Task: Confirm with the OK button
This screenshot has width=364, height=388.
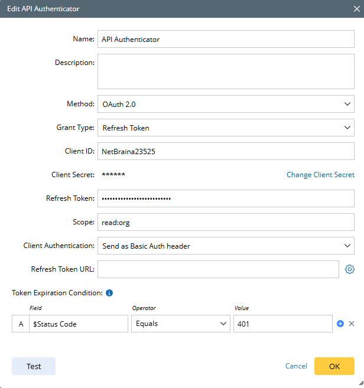Action: pos(334,366)
